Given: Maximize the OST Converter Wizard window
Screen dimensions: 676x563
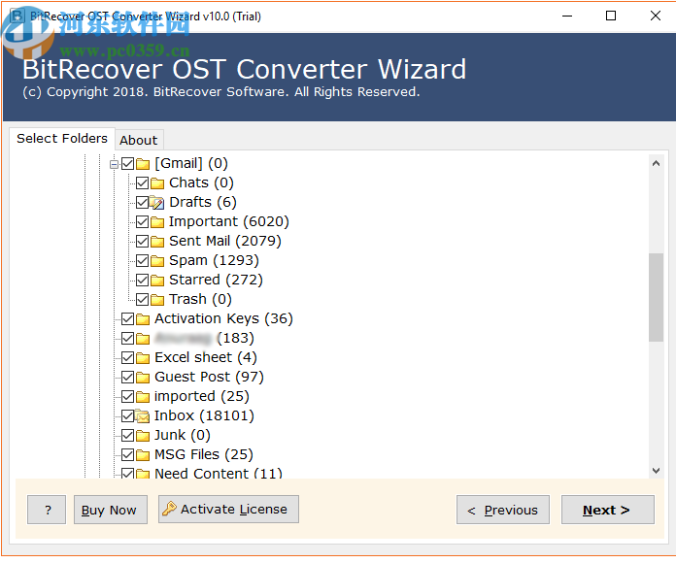Looking at the screenshot, I should click(x=611, y=16).
